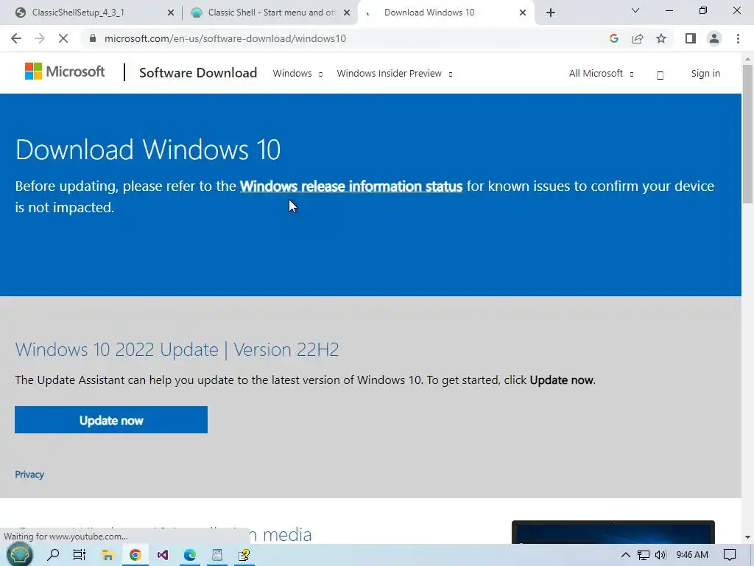
Task: Click the Update now button
Action: pos(111,419)
